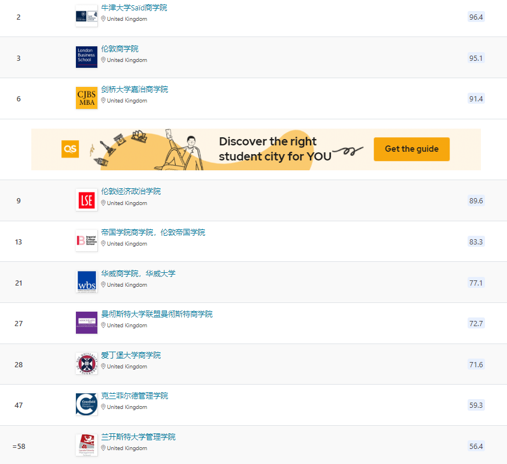Image resolution: width=507 pixels, height=464 pixels.
Task: Click the Cranfield School of Management logo
Action: tap(86, 404)
